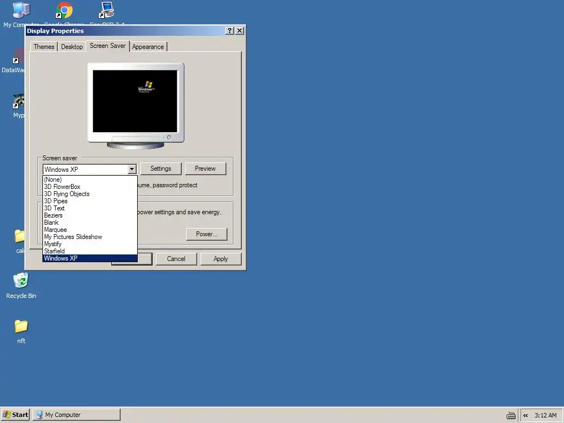564x423 pixels.
Task: Select 3D Pipes screen saver
Action: point(90,201)
